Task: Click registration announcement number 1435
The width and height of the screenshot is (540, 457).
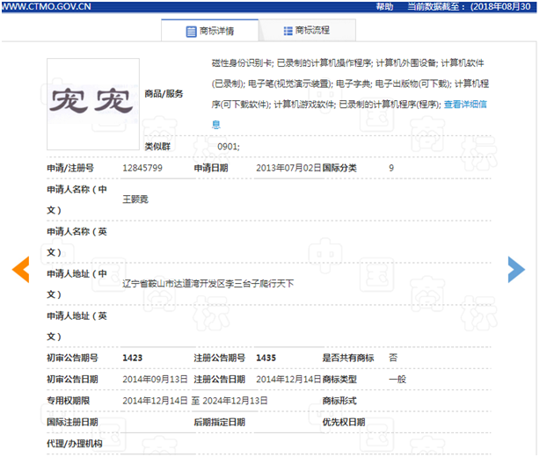Action: click(x=266, y=358)
